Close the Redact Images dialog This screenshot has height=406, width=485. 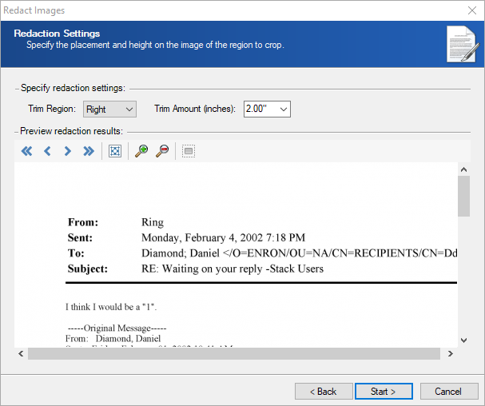tap(470, 10)
